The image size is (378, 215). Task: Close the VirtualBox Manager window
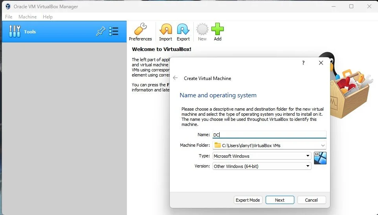pos(369,7)
